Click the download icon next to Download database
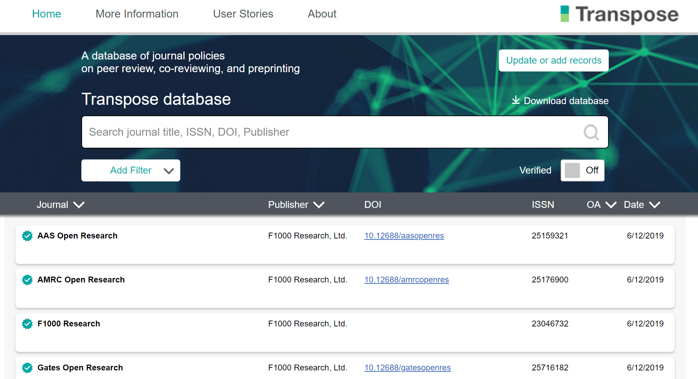This screenshot has width=698, height=379. coord(515,100)
